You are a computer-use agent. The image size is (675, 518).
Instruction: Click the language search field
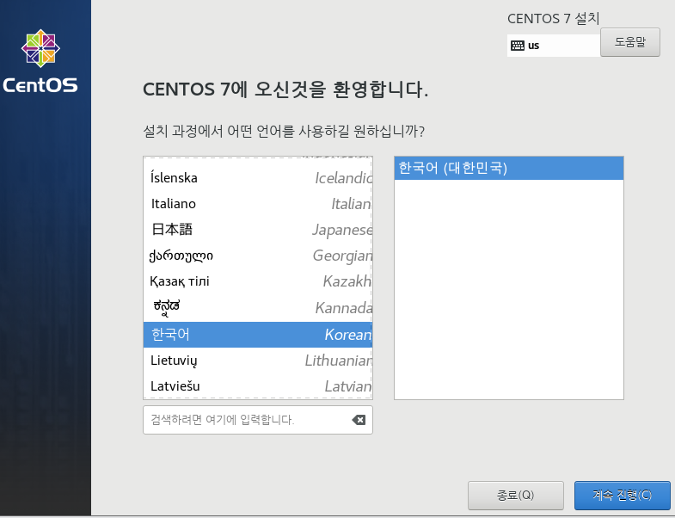(x=258, y=420)
